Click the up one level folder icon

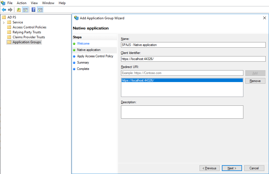coord(18,9)
